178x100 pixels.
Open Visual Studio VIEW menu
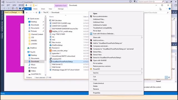(x=14, y=5)
